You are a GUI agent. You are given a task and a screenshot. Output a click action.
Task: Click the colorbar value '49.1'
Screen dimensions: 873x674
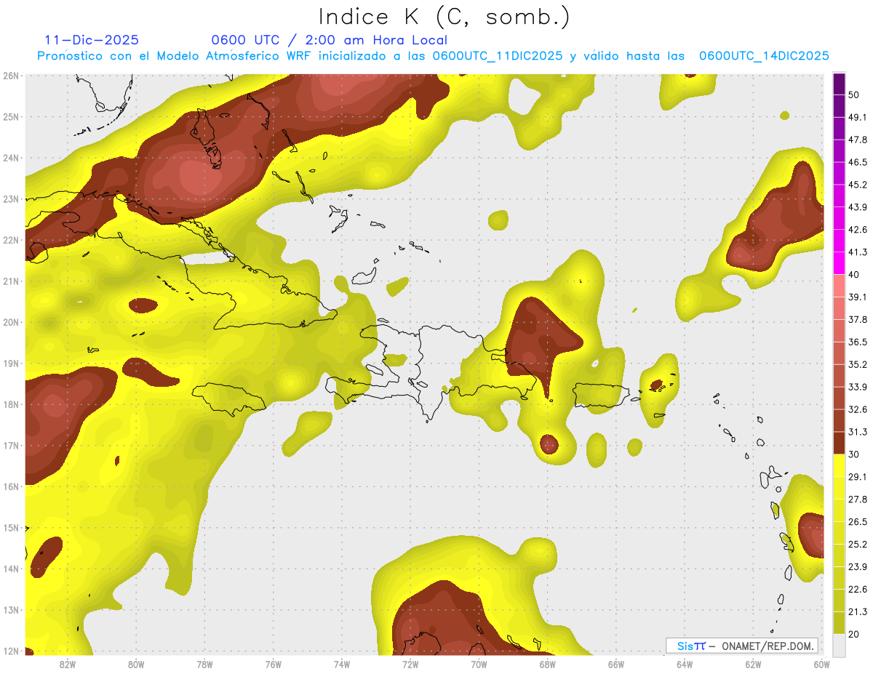coord(857,118)
